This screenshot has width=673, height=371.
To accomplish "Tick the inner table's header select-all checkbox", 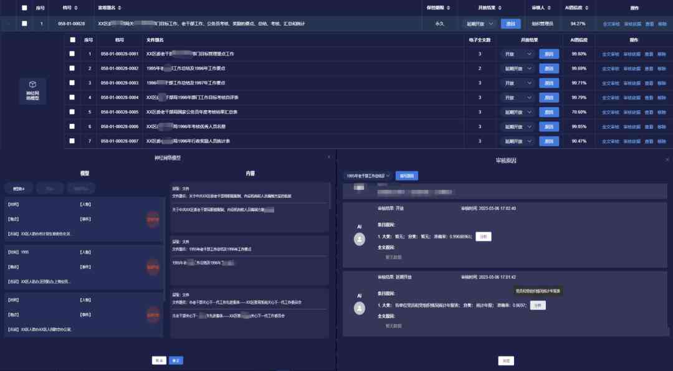I will point(72,40).
